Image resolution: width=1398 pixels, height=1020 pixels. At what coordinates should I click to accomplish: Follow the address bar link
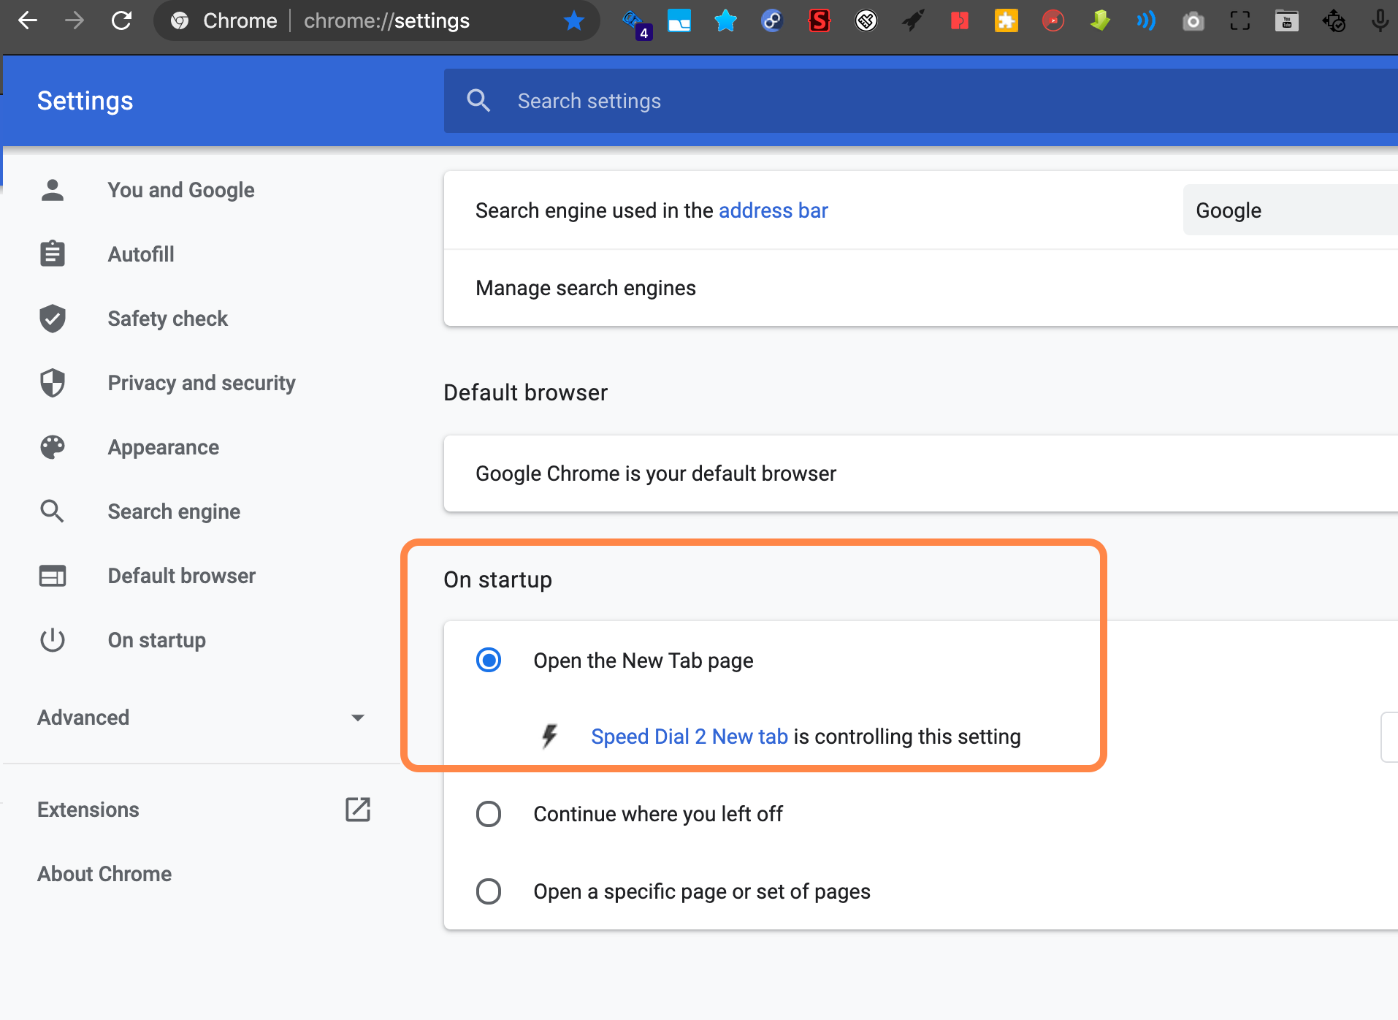(x=774, y=210)
